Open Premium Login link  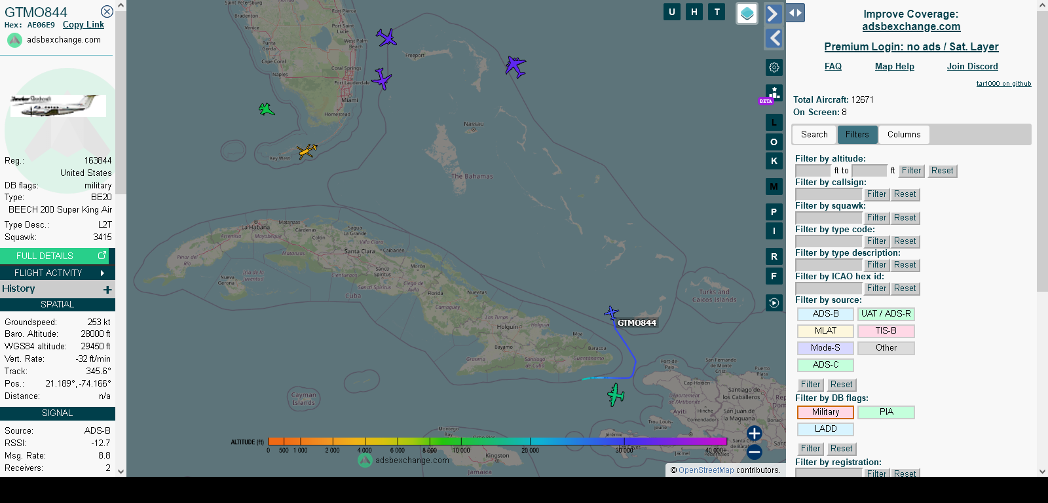tap(911, 47)
